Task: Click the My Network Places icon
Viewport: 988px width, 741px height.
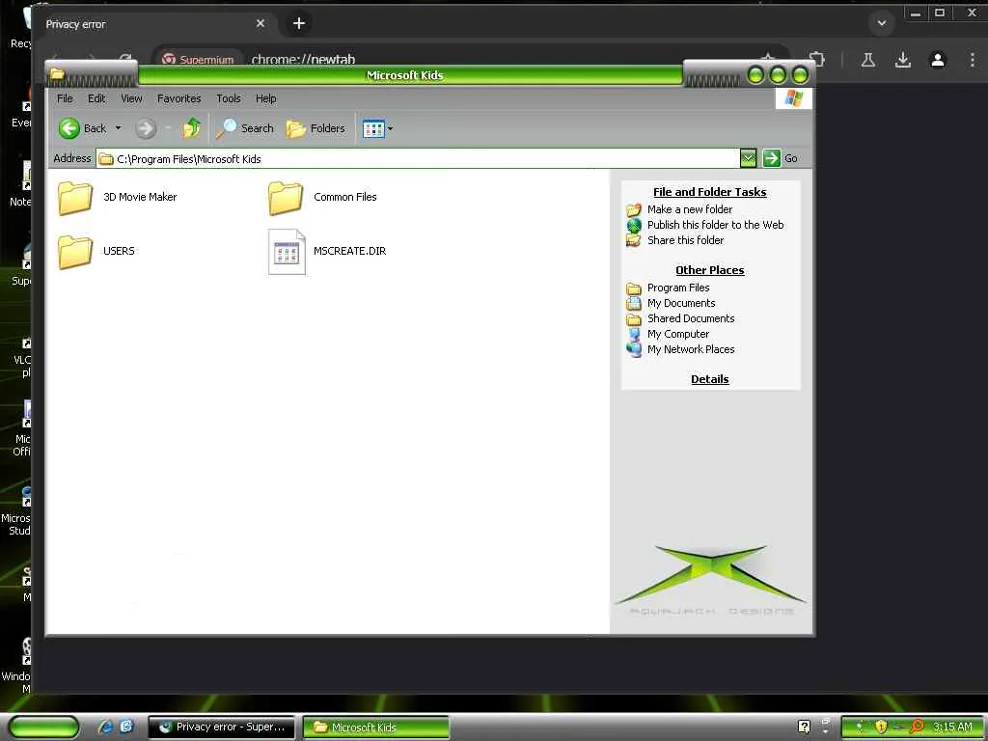Action: (634, 349)
